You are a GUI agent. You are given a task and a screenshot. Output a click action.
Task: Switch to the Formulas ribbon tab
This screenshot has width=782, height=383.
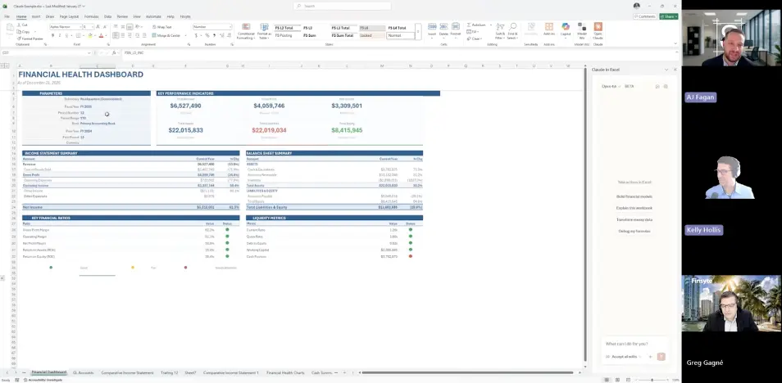(x=91, y=16)
